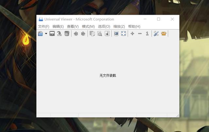This screenshot has height=132, width=209.
Task: Open the 缩放(Z) menu
Action: [119, 26]
